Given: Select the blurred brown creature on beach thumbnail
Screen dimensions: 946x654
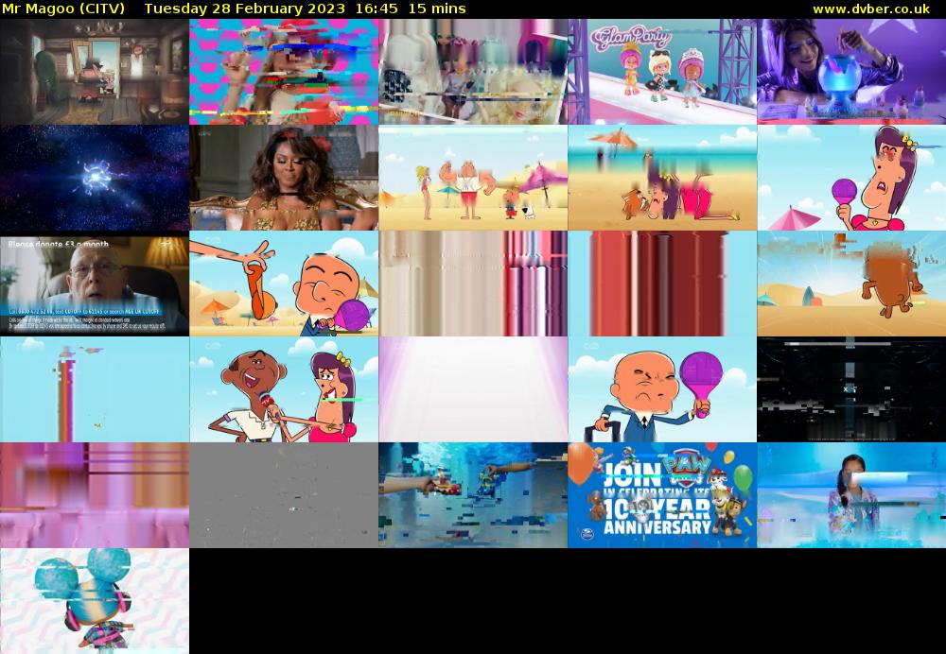Looking at the screenshot, I should click(851, 284).
